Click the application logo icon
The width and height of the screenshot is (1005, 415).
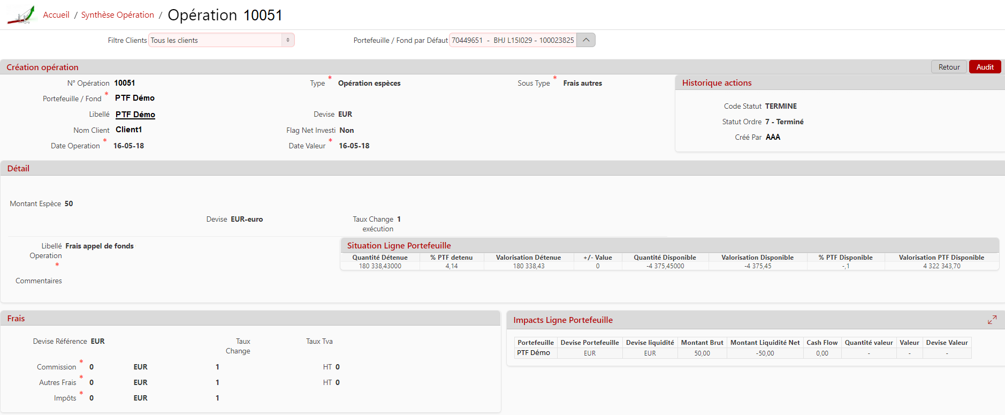[x=21, y=15]
